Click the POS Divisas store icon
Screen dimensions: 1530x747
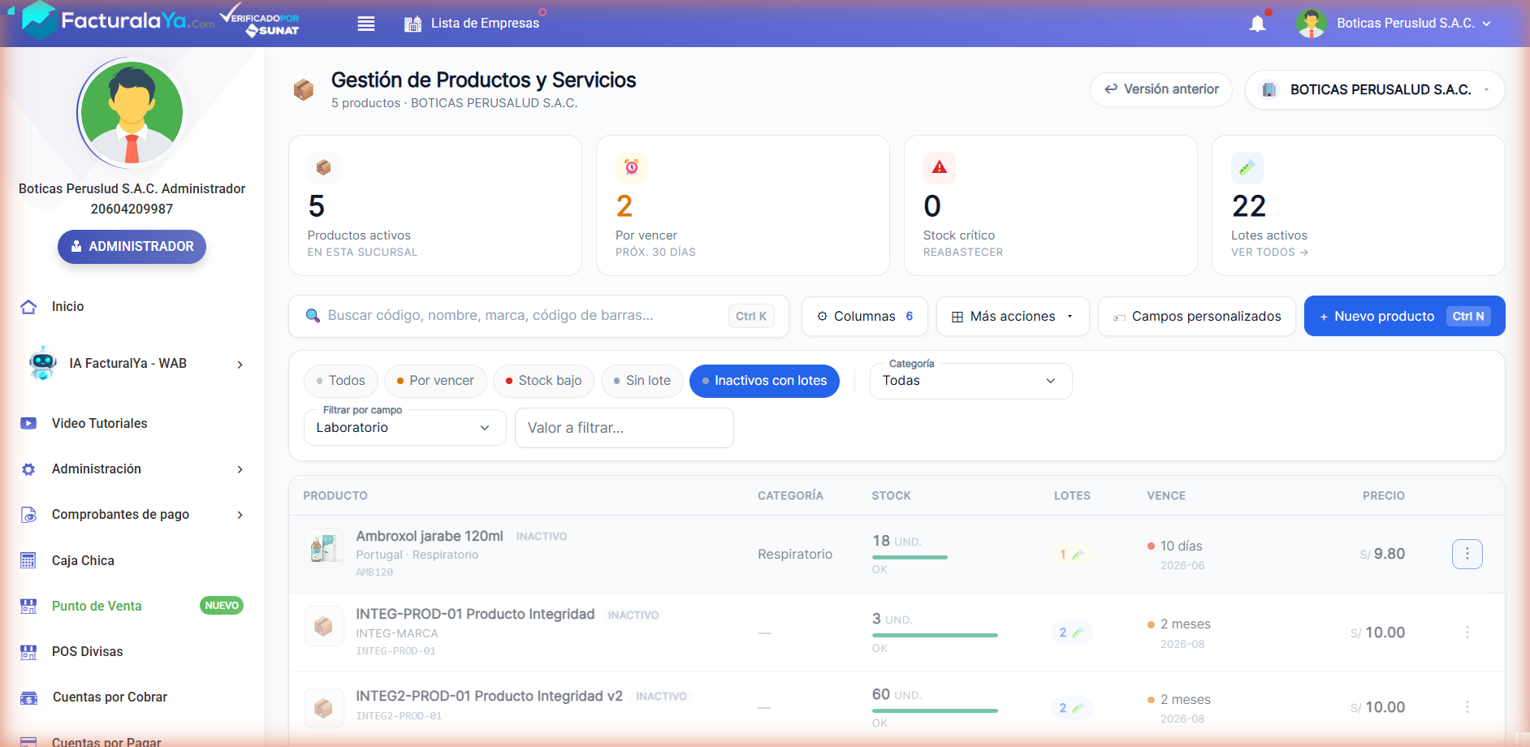(x=28, y=651)
